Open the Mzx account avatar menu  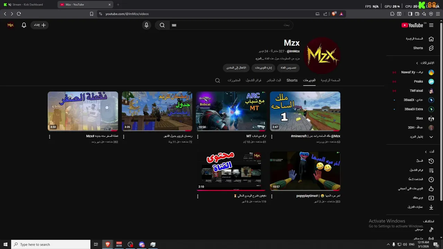(x=10, y=25)
